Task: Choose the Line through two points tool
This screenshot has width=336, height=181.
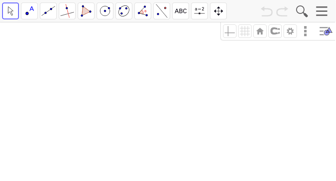Action: (x=48, y=11)
